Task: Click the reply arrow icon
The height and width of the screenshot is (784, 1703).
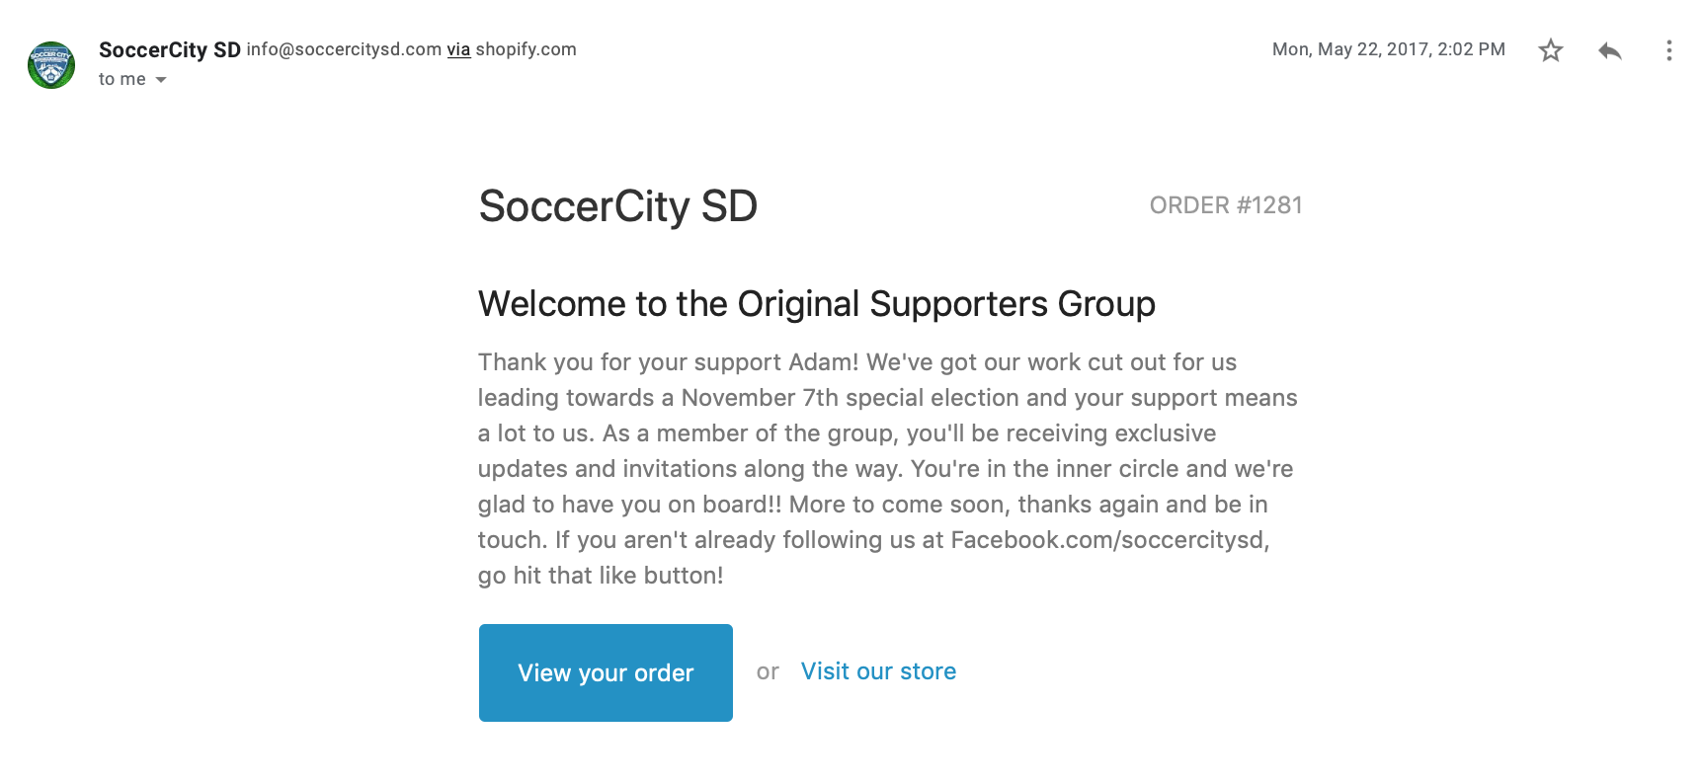Action: pyautogui.click(x=1610, y=50)
